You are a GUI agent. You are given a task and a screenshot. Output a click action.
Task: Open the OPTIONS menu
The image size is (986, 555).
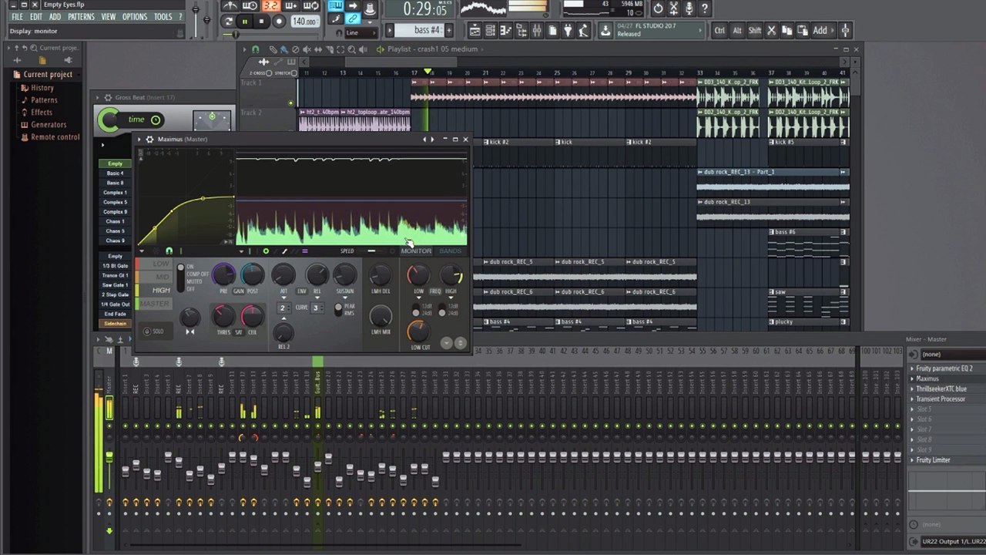135,17
